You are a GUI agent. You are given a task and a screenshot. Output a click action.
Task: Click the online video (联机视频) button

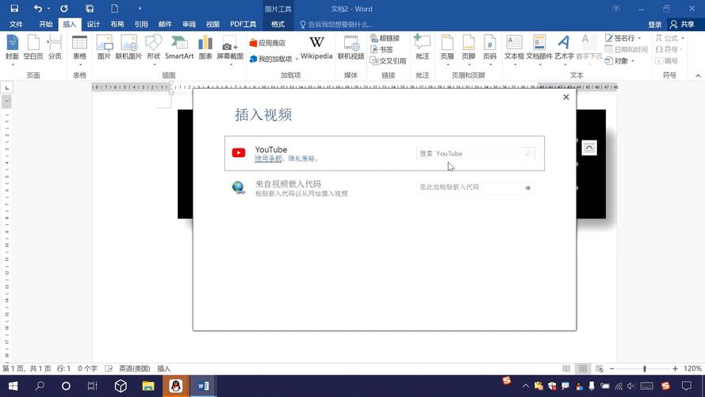pos(351,48)
